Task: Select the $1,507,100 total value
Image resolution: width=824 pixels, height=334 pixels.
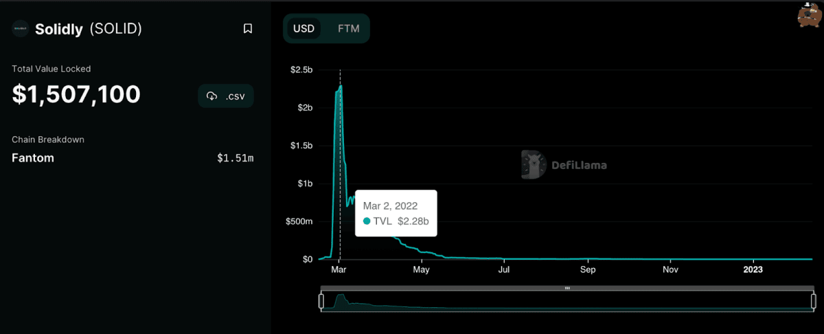Action: pos(76,95)
